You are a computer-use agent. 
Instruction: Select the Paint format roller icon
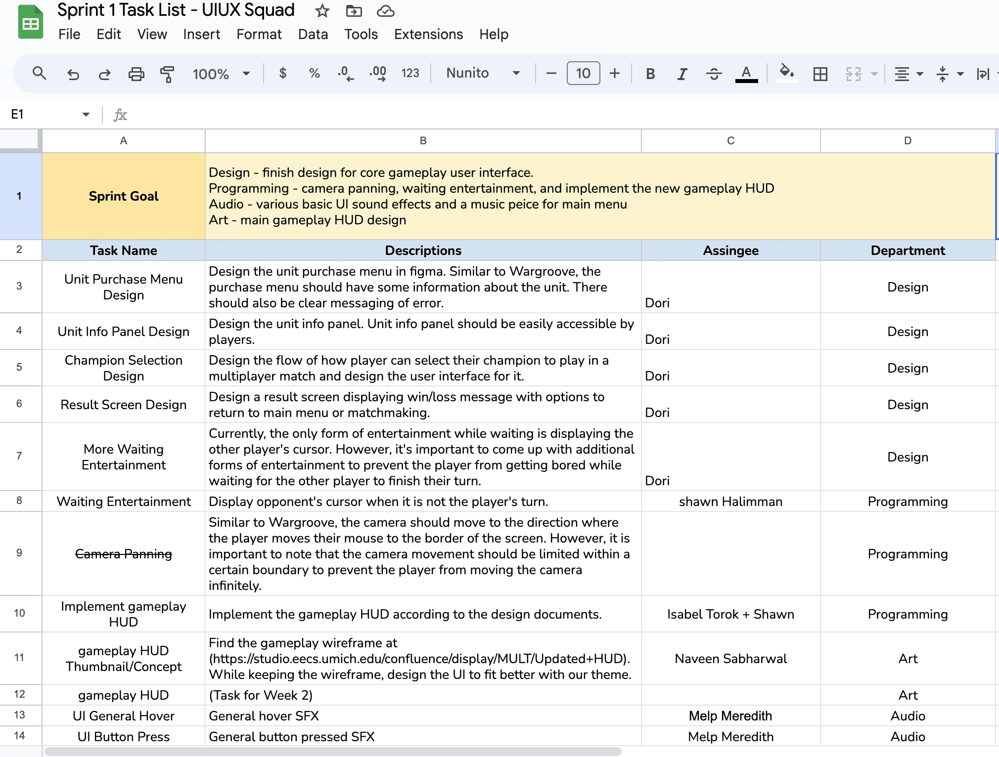tap(167, 74)
